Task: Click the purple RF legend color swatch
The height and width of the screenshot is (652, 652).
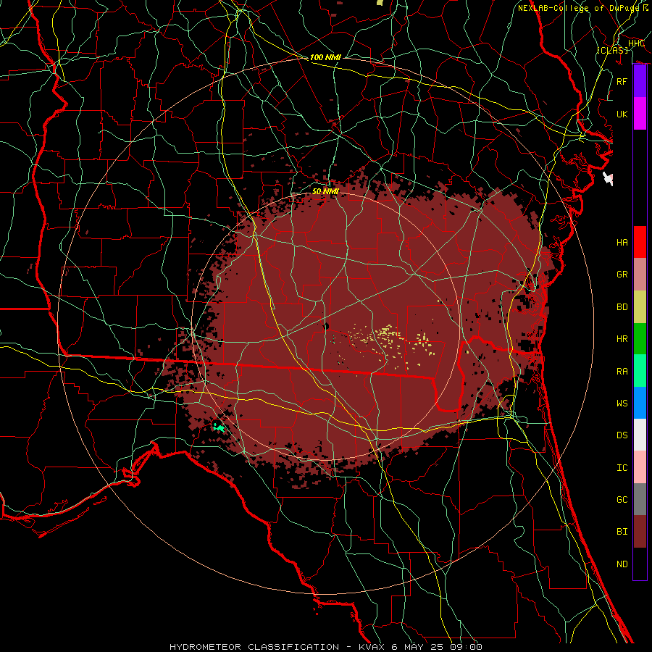Action: (x=640, y=81)
